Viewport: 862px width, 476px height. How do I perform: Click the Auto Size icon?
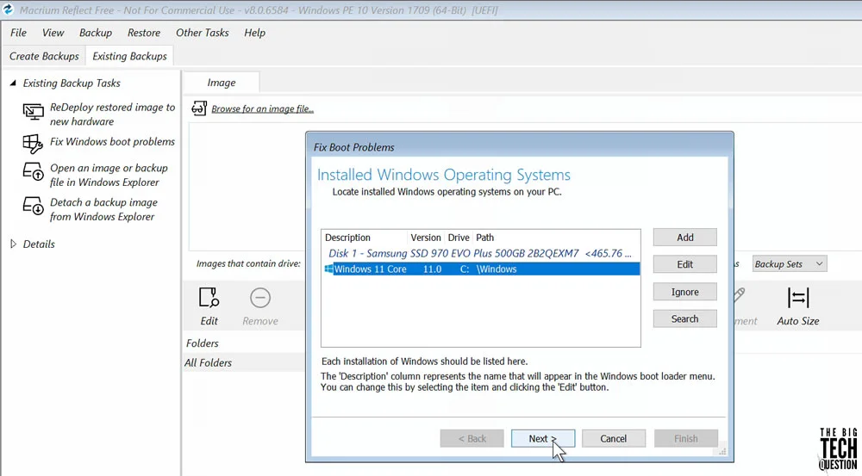[797, 298]
